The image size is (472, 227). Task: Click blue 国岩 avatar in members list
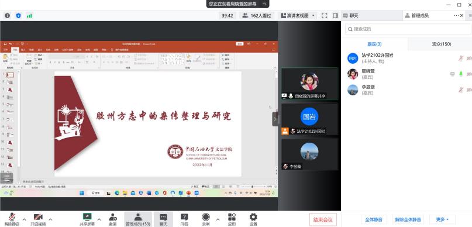(353, 59)
